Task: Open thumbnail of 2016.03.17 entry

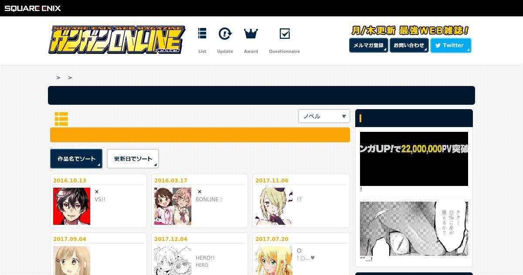Action: tap(173, 206)
